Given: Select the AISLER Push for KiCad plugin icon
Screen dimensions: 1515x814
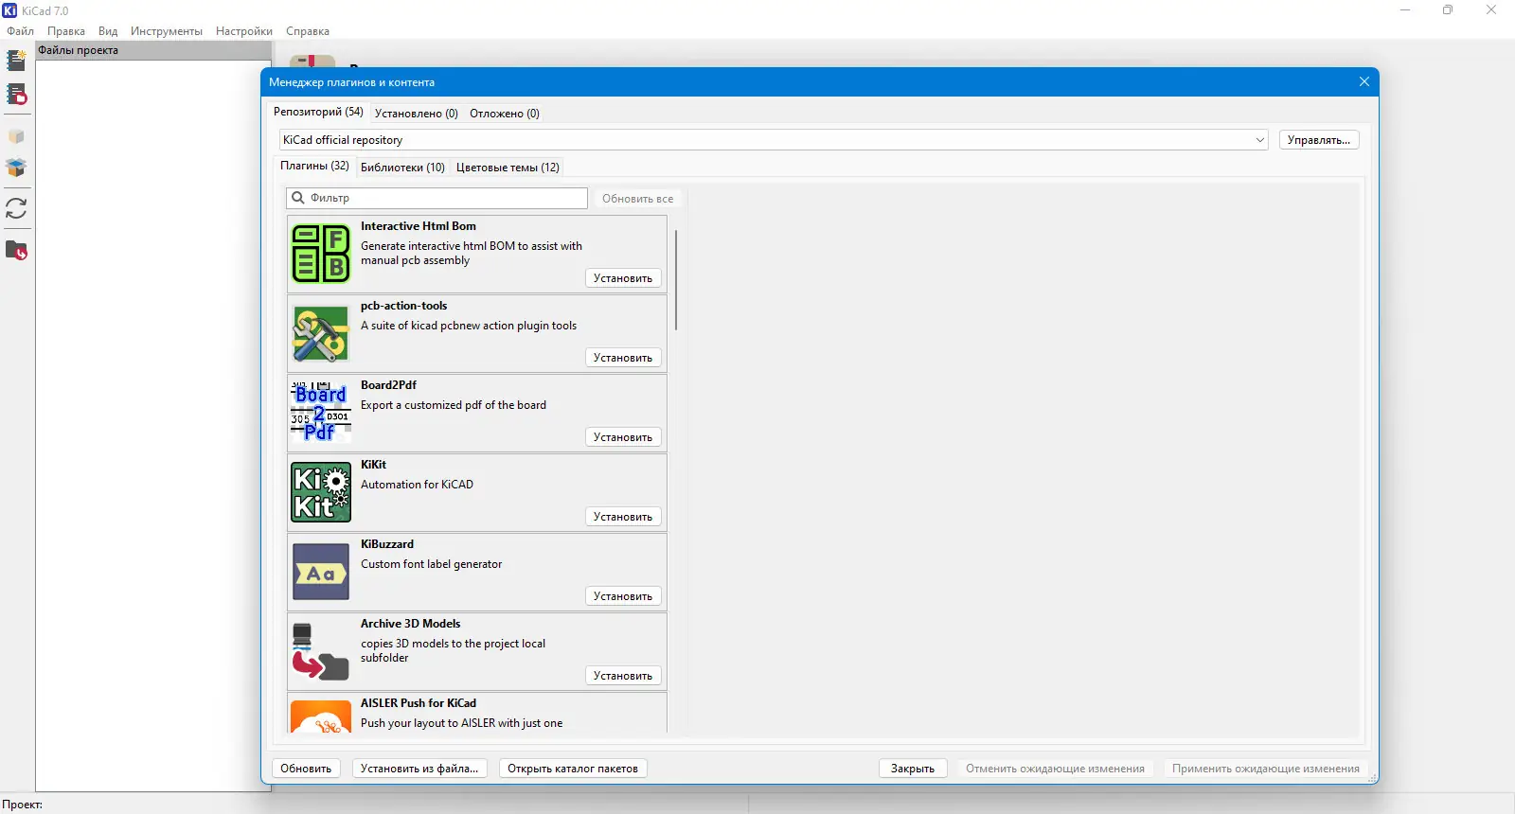Looking at the screenshot, I should [x=321, y=717].
